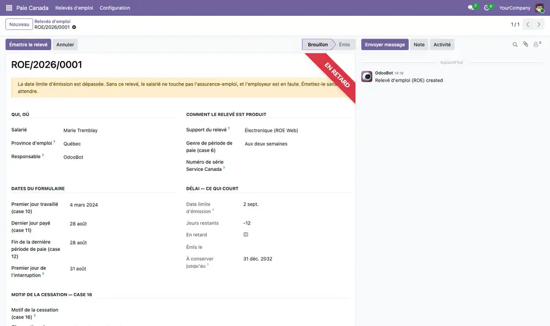Click the ROE/2026/0001 record title
This screenshot has height=326, width=550.
(46, 65)
